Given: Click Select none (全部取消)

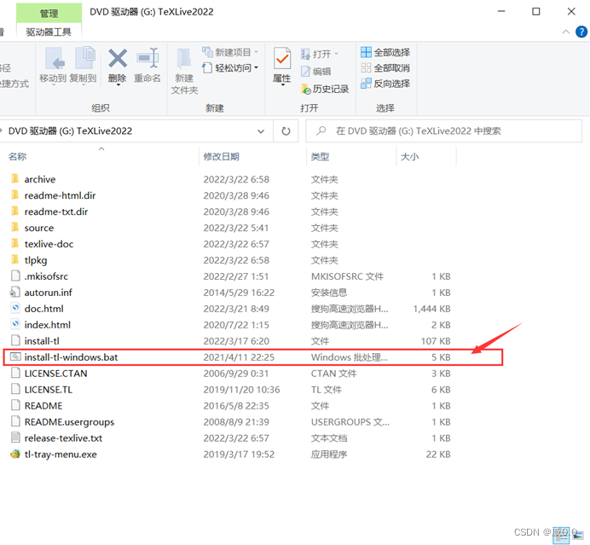Looking at the screenshot, I should (385, 67).
